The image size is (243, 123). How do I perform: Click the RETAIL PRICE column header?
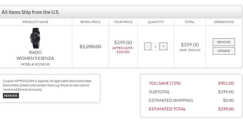[x=90, y=22]
